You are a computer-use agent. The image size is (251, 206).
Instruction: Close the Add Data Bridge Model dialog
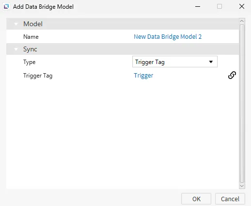(x=242, y=6)
